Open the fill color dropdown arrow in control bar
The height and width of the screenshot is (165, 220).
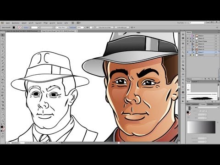(16, 27)
